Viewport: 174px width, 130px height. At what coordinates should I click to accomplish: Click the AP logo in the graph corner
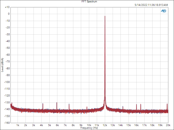[x=163, y=11]
